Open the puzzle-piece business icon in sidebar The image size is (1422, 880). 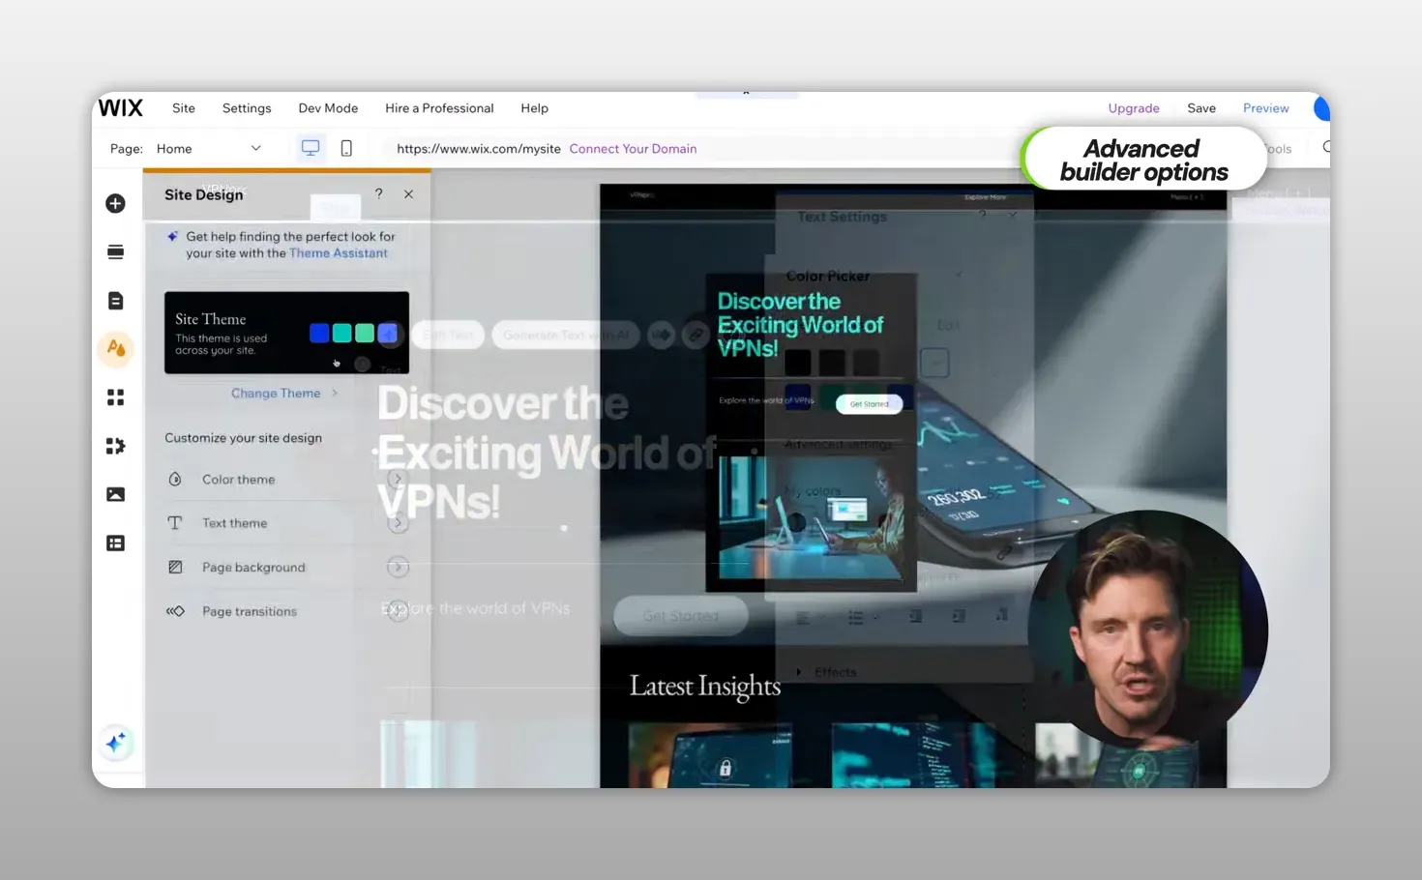click(115, 446)
